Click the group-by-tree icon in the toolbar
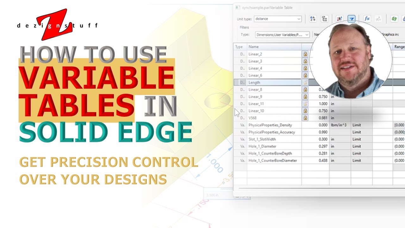The width and height of the screenshot is (405, 228). tap(324, 19)
